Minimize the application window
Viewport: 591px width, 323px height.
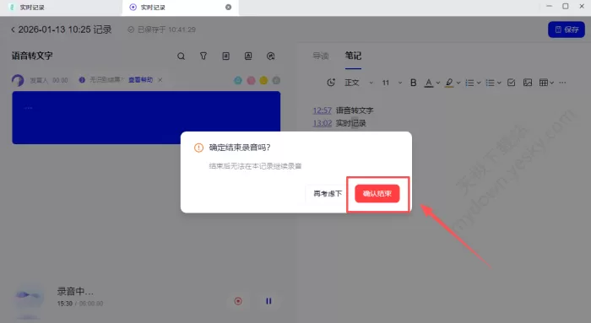pyautogui.click(x=549, y=7)
